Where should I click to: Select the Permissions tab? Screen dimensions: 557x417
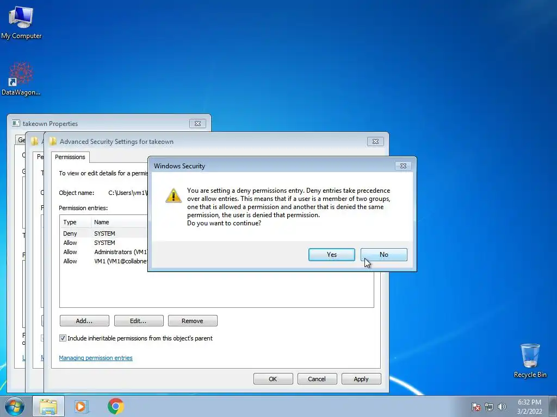click(x=70, y=157)
